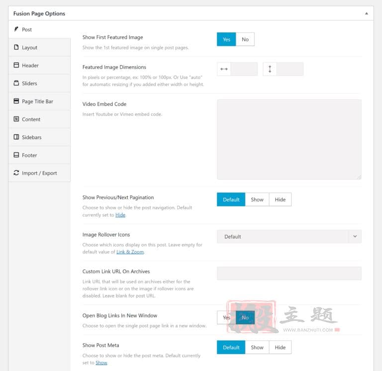
Task: Follow the Show link under Post Meta description
Action: (x=101, y=363)
